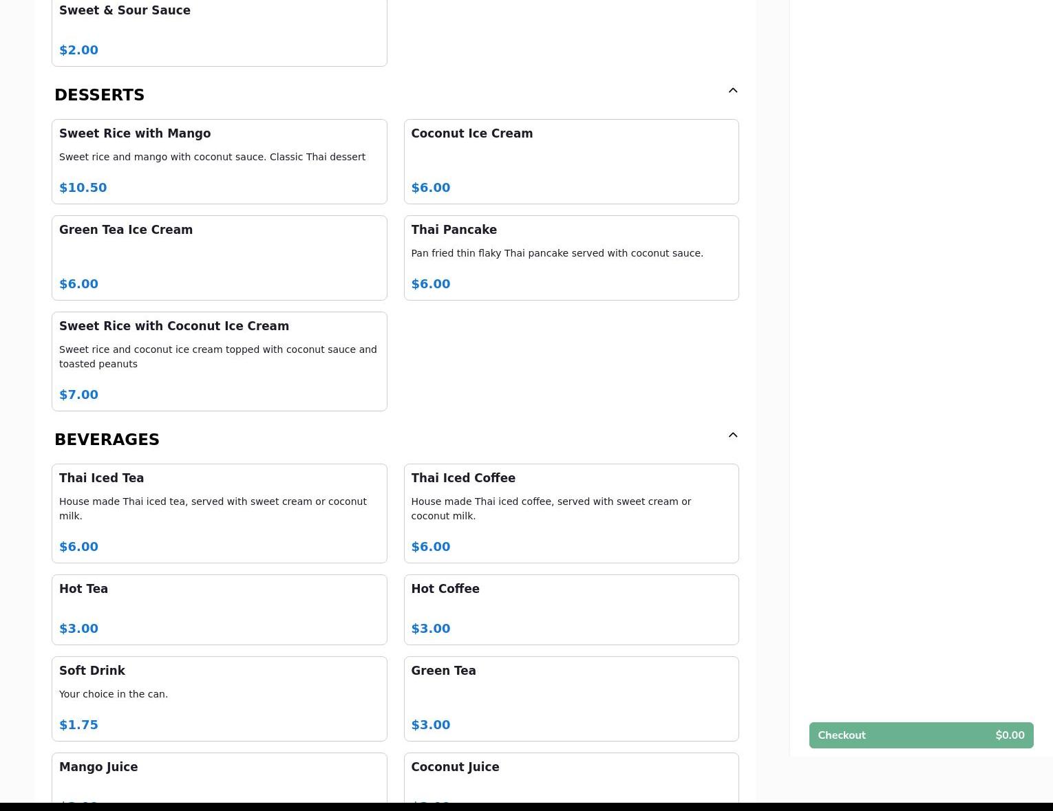Select Sweet Rice with Coconut Ice Cream
The width and height of the screenshot is (1053, 811).
tap(219, 361)
